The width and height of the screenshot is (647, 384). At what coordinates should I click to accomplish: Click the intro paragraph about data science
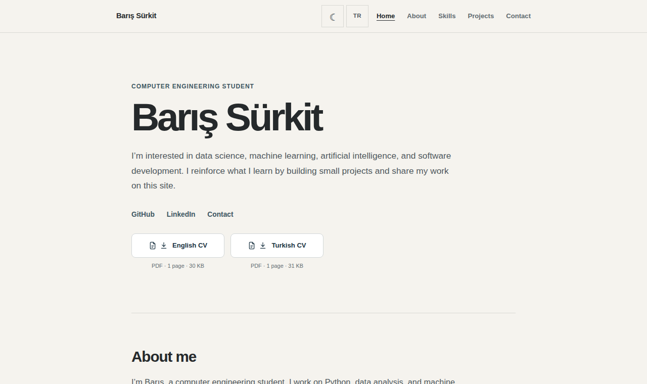[291, 171]
